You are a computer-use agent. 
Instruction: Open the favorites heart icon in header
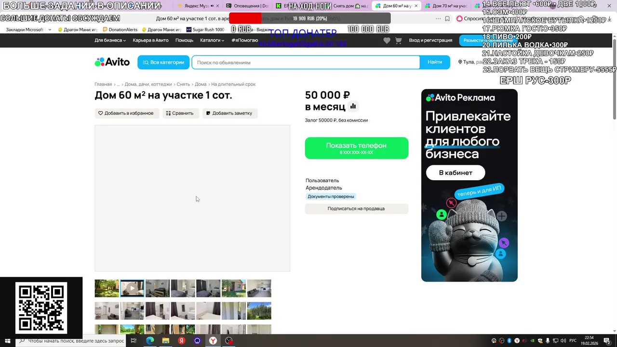click(x=387, y=40)
